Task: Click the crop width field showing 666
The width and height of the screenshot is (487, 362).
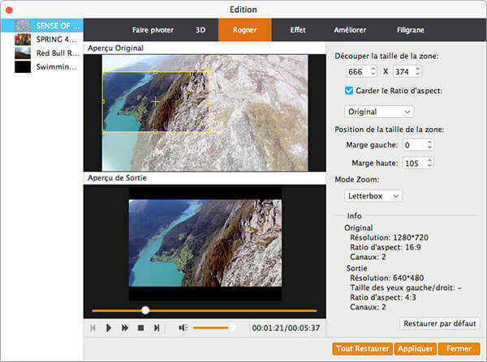Action: [357, 71]
